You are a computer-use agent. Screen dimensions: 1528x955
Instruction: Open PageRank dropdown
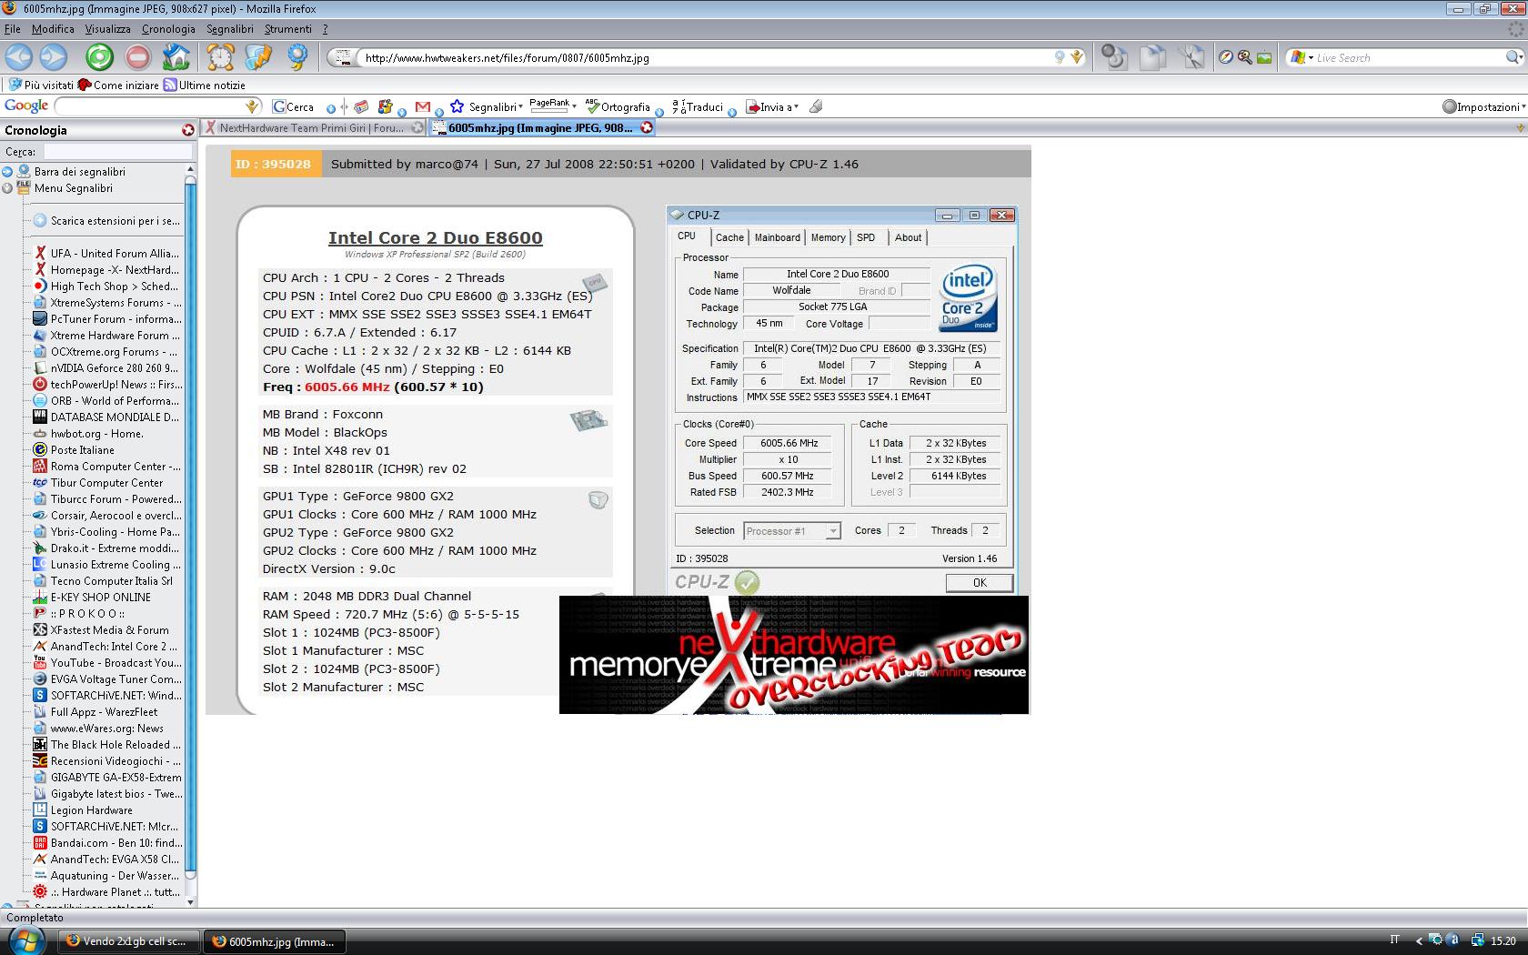click(x=553, y=105)
